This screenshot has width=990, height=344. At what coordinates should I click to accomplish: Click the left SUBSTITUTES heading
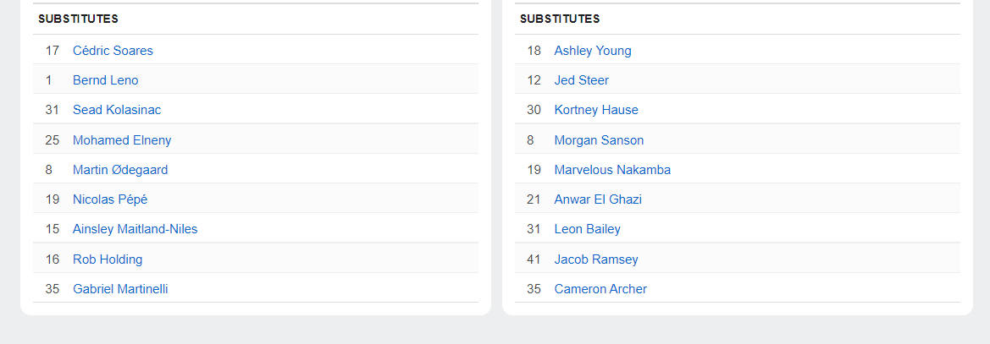(x=78, y=19)
